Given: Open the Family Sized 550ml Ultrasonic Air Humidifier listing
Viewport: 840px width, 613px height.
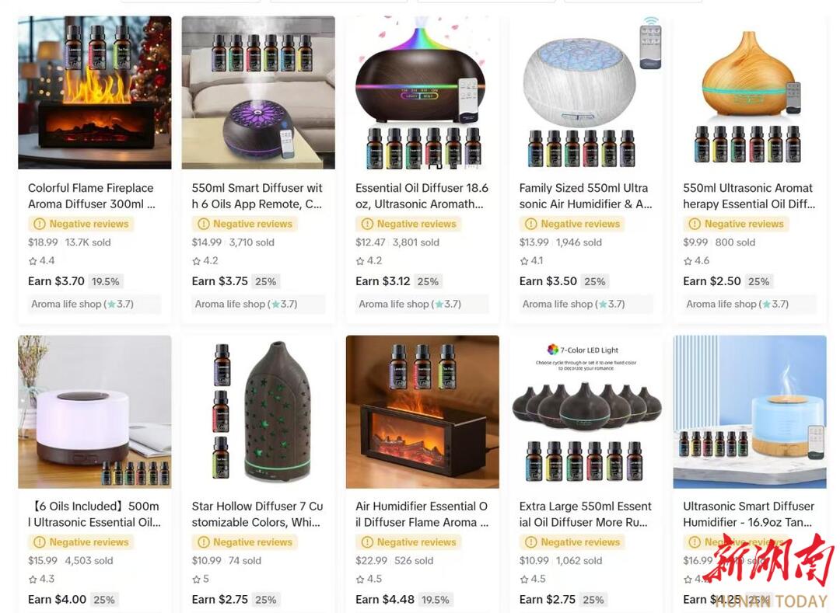Looking at the screenshot, I should (x=586, y=196).
